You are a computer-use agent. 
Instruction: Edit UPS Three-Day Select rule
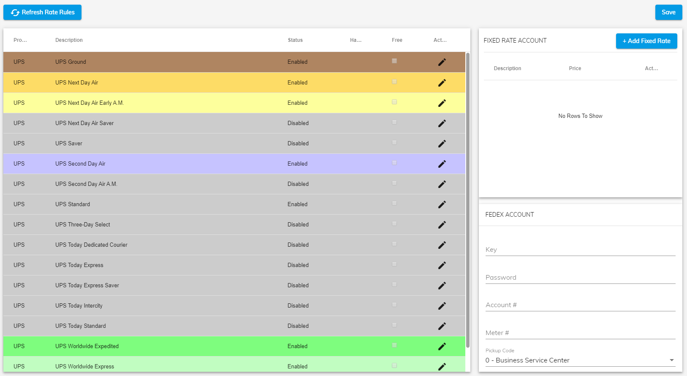[442, 225]
